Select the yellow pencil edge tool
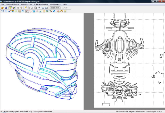The image size is (165, 113). (x=26, y=8)
